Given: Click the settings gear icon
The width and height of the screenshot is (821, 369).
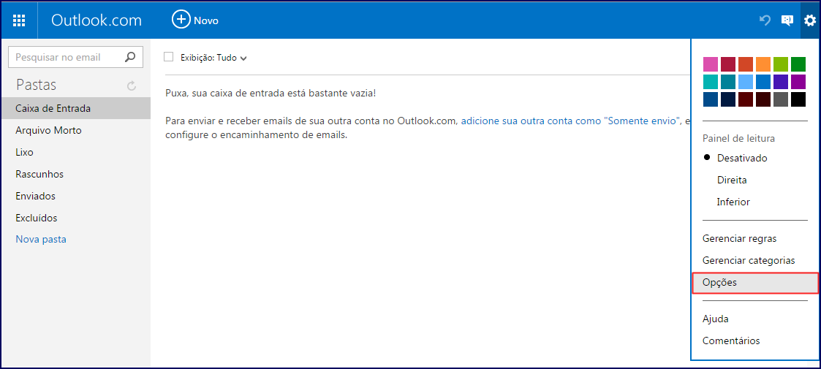Looking at the screenshot, I should pyautogui.click(x=810, y=20).
